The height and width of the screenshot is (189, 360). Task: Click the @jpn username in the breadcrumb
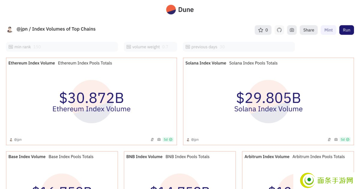click(x=22, y=29)
